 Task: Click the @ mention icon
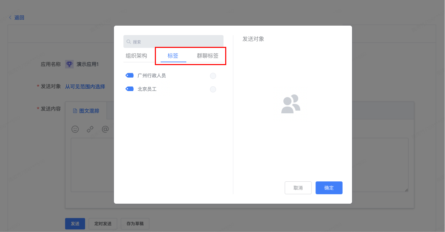point(105,129)
